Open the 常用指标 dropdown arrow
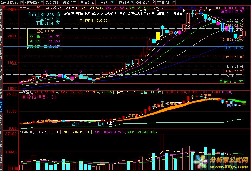 click(174, 3)
